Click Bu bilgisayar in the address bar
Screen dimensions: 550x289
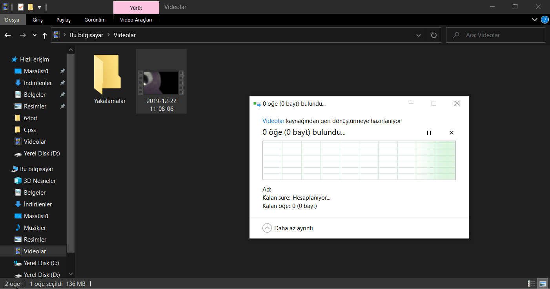(x=86, y=35)
